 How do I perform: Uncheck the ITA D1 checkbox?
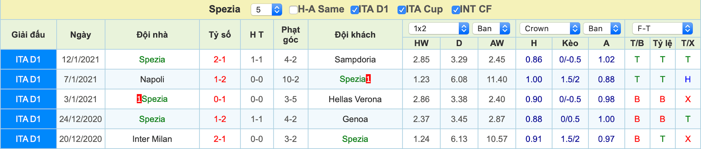(x=355, y=10)
